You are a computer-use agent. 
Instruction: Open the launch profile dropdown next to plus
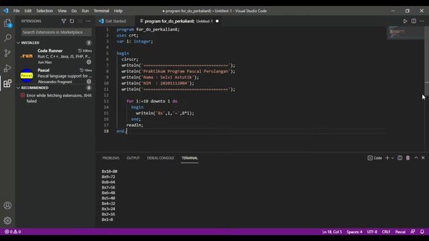tap(393, 158)
